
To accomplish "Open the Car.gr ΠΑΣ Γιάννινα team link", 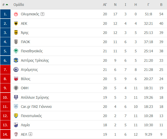I will pos(36,107).
